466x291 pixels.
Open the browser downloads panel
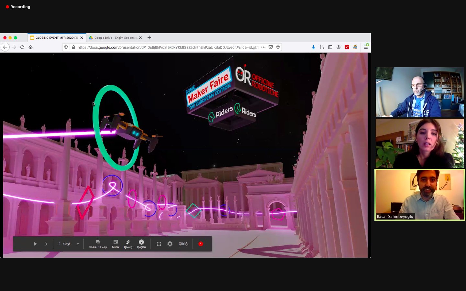click(313, 47)
